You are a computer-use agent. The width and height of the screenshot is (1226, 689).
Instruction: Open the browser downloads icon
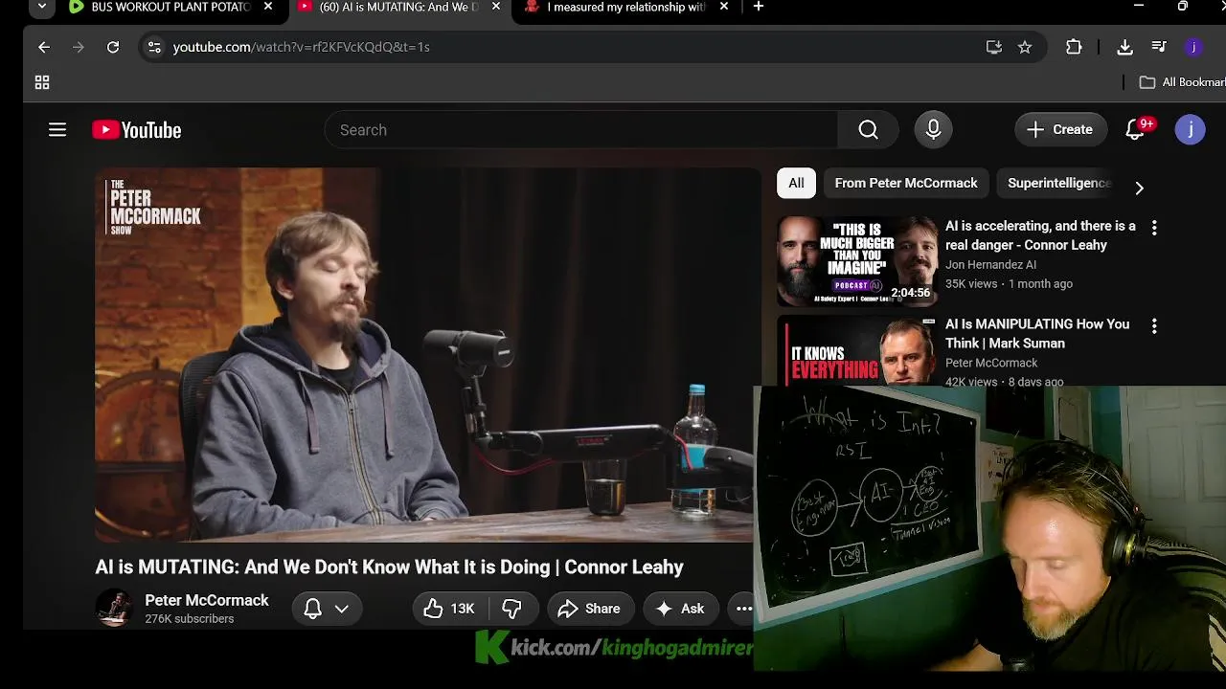pyautogui.click(x=1125, y=47)
